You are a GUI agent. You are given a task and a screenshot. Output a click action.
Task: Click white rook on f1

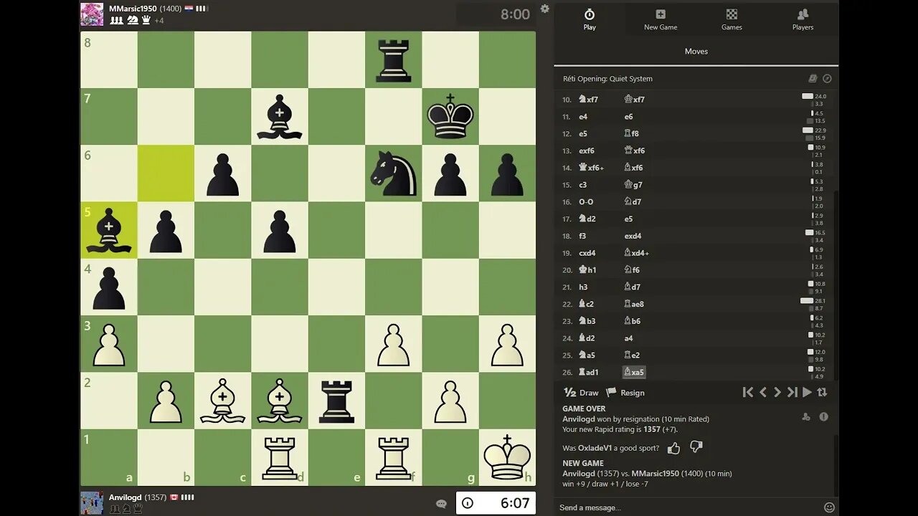coord(393,457)
